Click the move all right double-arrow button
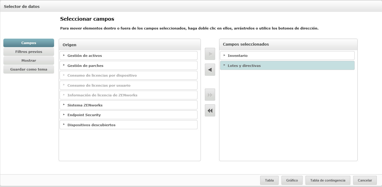 tap(210, 95)
